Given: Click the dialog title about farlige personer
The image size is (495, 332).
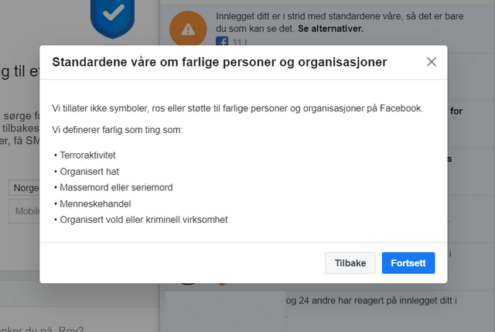Looking at the screenshot, I should 220,62.
